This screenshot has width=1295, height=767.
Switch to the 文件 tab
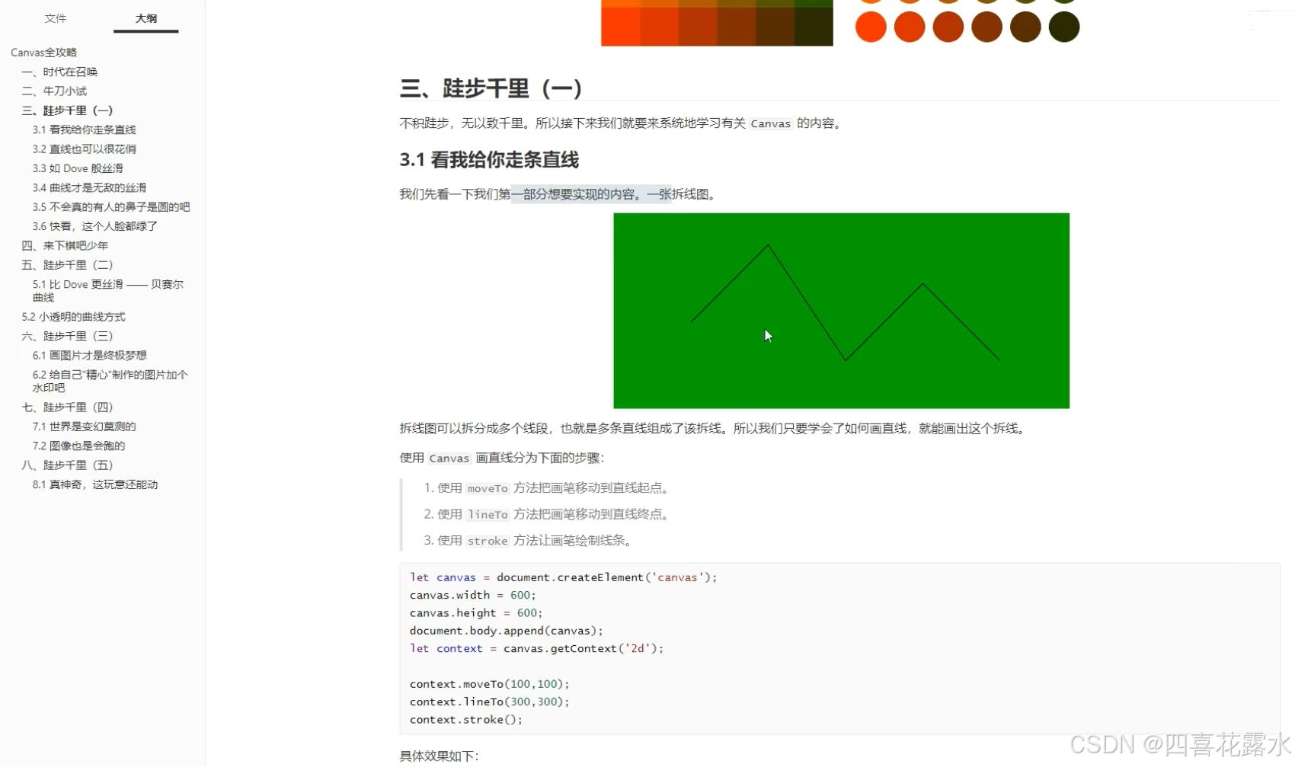[x=56, y=18]
